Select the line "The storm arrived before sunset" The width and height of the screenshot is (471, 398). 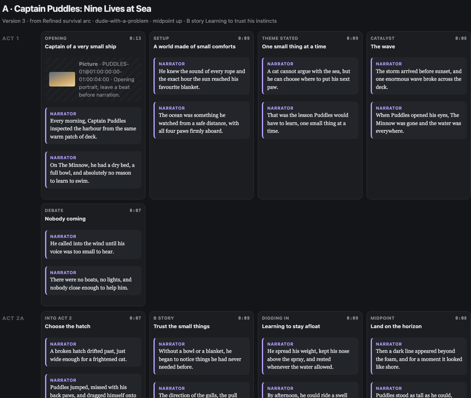pos(419,76)
